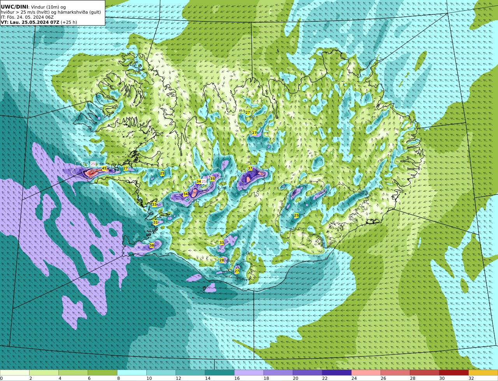
Task: Select the gust marker labeled 30
Action: click(x=152, y=245)
